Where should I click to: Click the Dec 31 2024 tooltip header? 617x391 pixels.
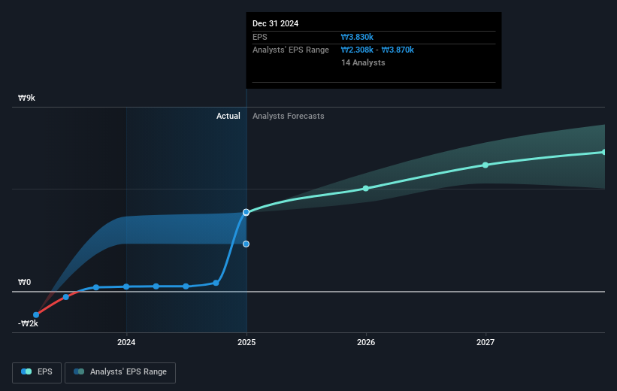point(276,23)
